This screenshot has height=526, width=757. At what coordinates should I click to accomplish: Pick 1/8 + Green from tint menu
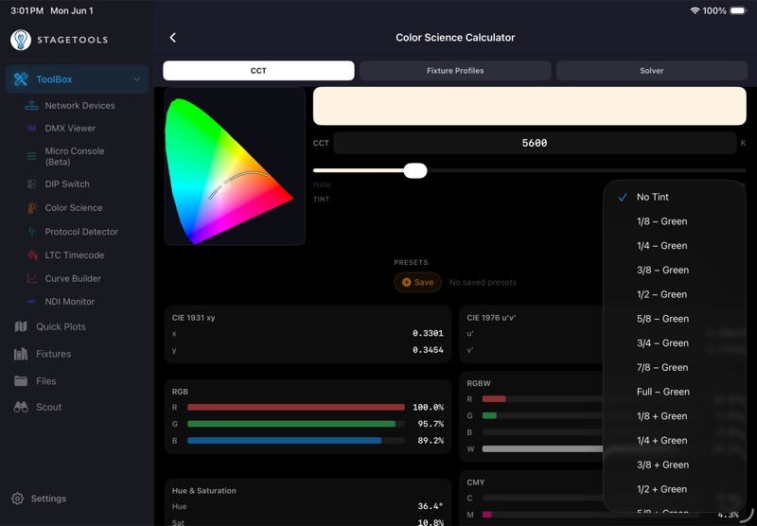pos(675,416)
